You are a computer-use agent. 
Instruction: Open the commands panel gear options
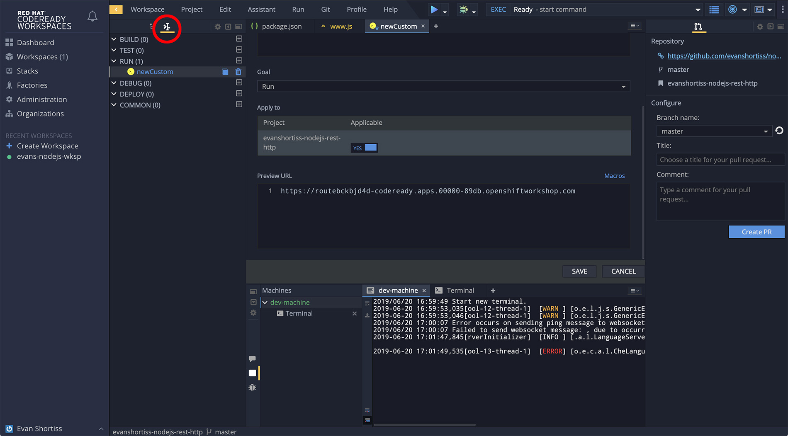(217, 27)
